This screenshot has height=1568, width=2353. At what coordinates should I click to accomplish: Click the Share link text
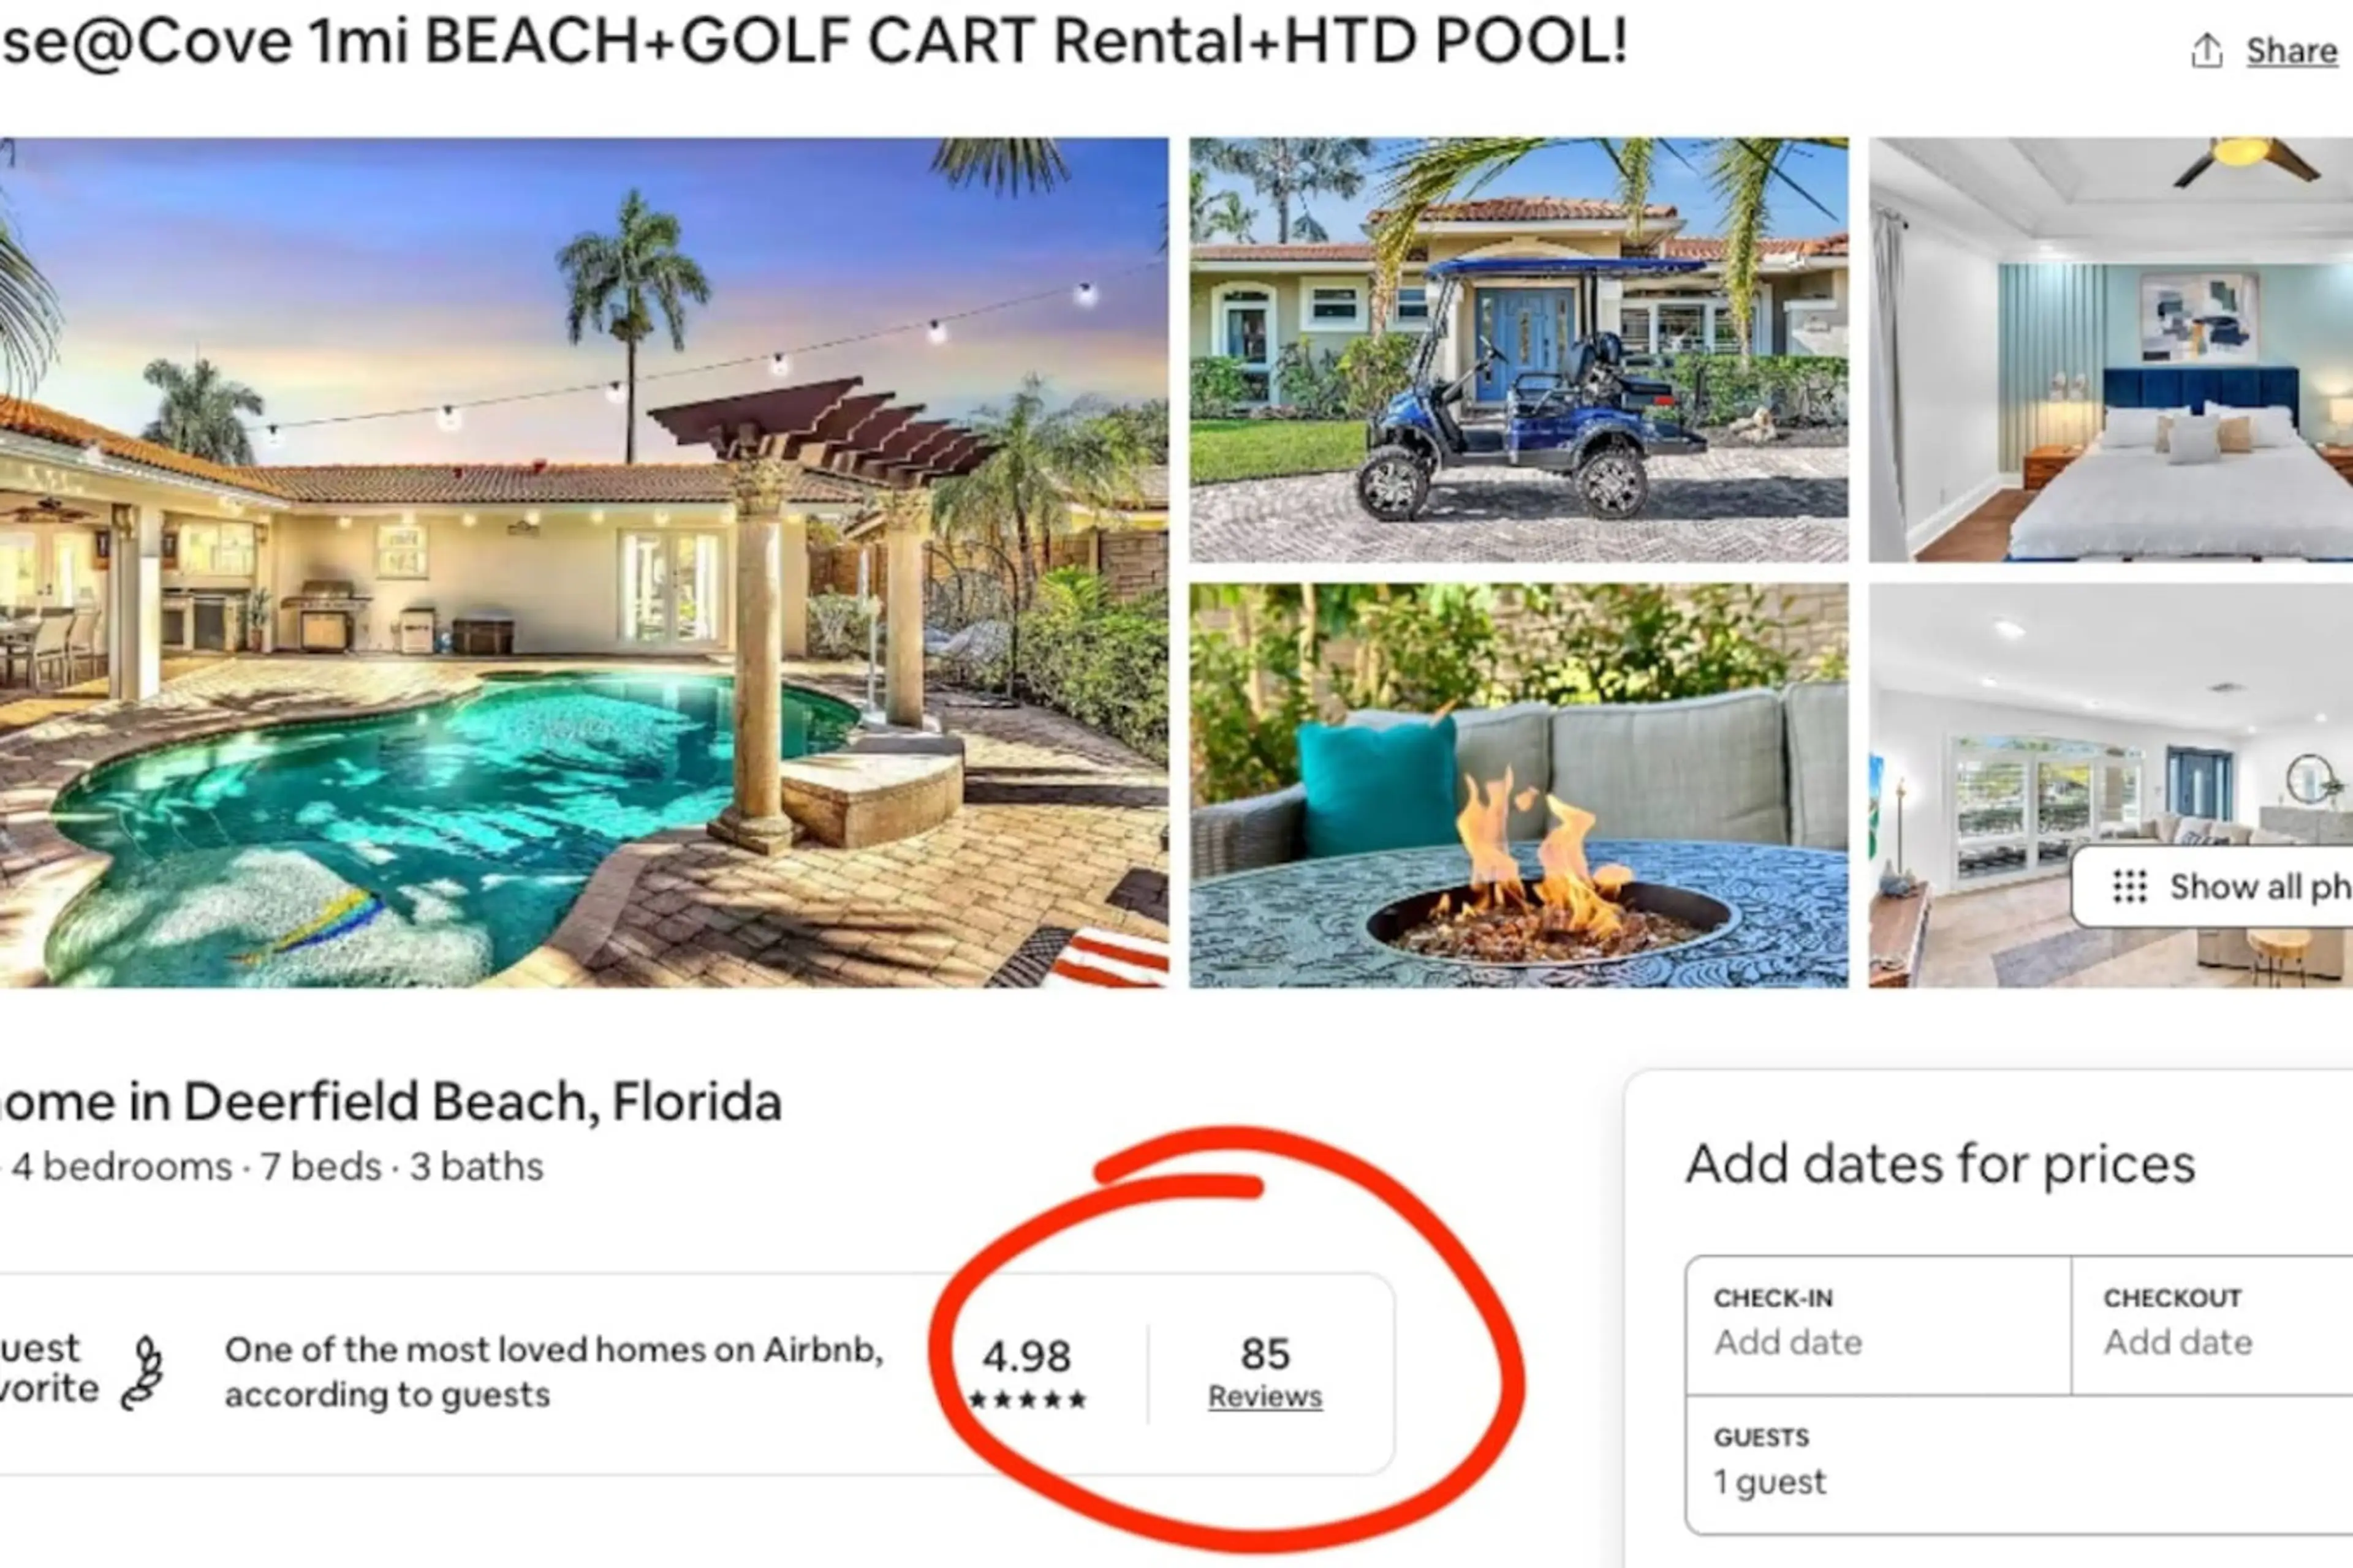pos(2291,50)
